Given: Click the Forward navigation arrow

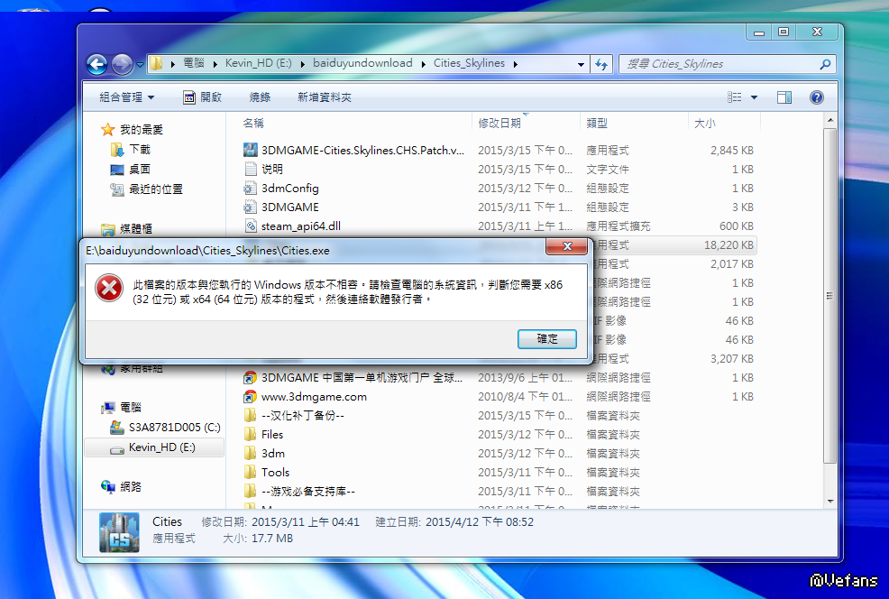Looking at the screenshot, I should (122, 64).
